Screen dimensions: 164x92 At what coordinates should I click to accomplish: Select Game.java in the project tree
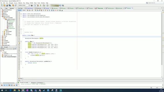tap(11, 22)
